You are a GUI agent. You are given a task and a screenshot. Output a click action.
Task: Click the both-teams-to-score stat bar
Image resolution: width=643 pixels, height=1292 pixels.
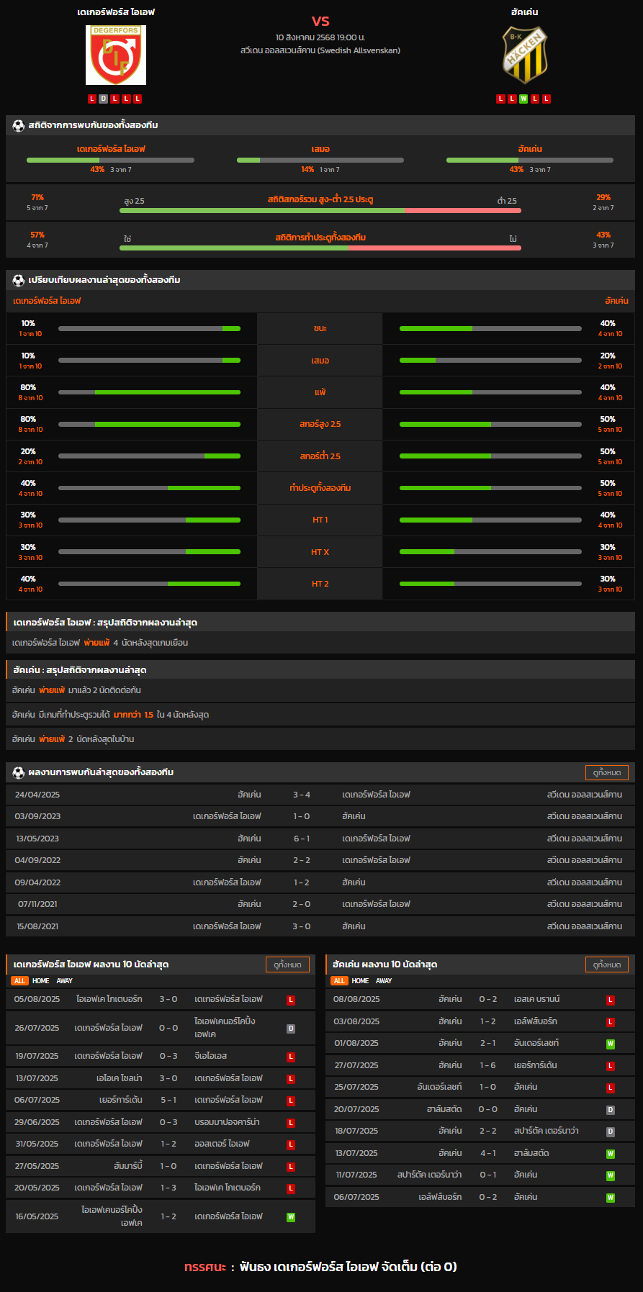tap(320, 248)
